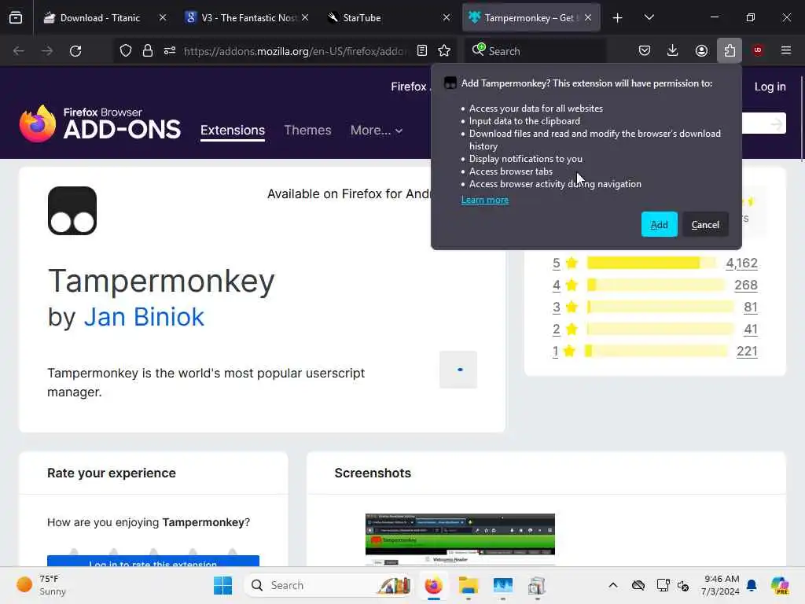Open the notification bell icon
The width and height of the screenshot is (805, 604).
pos(752,585)
